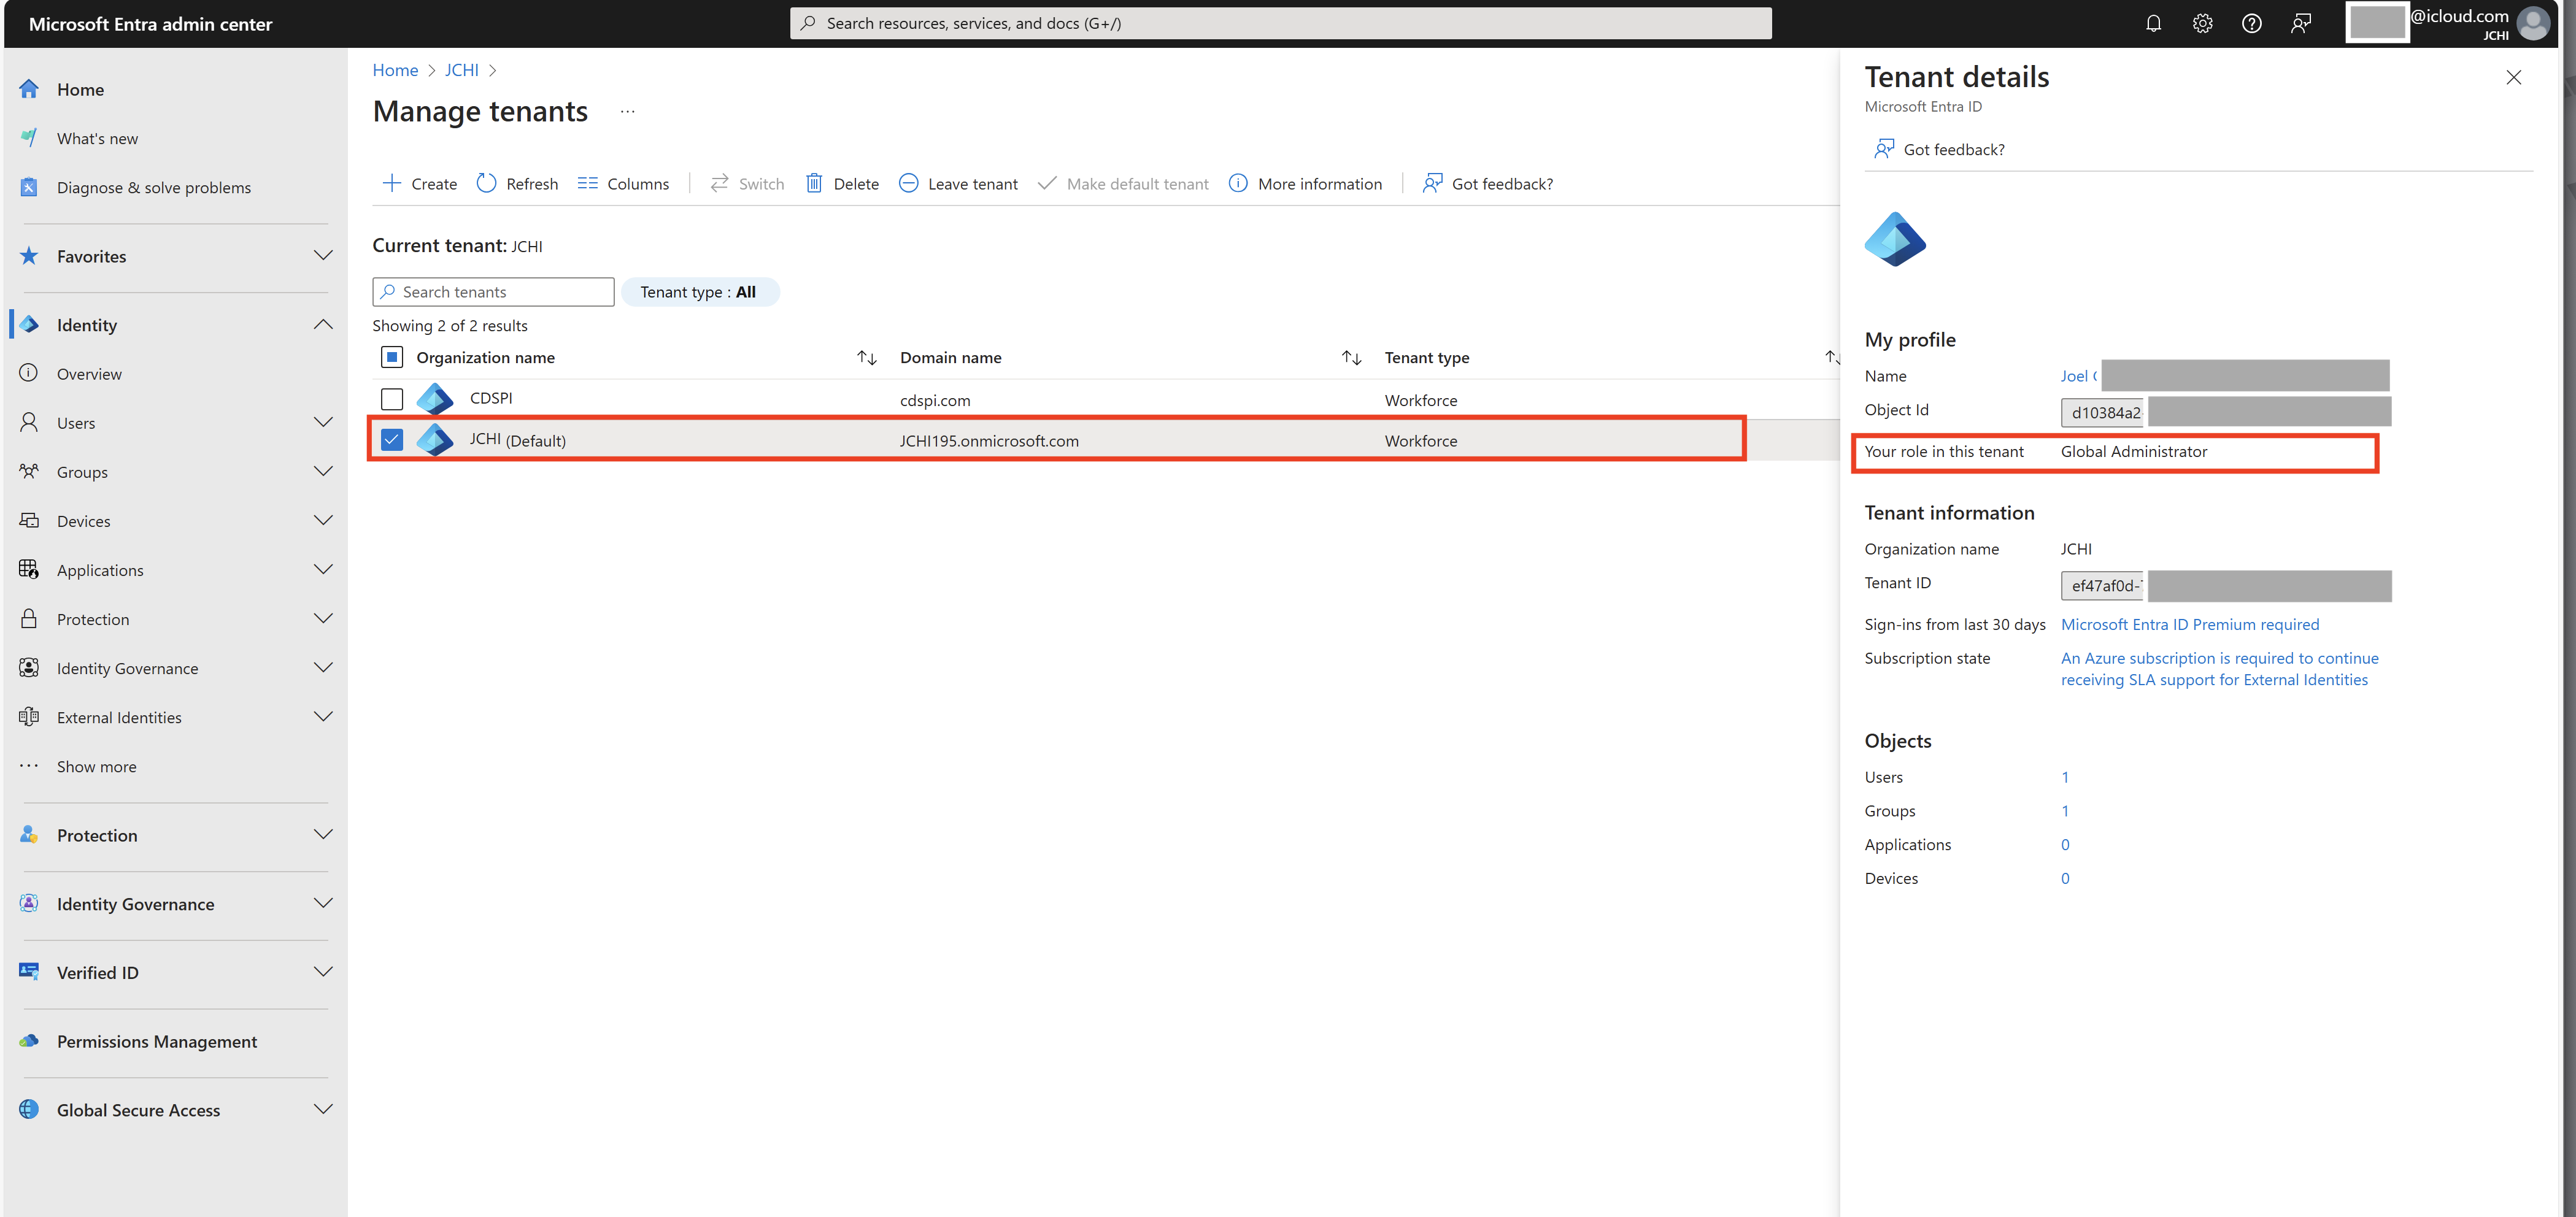2576x1217 pixels.
Task: Click the Identity diamond icon in sidebar
Action: point(29,325)
